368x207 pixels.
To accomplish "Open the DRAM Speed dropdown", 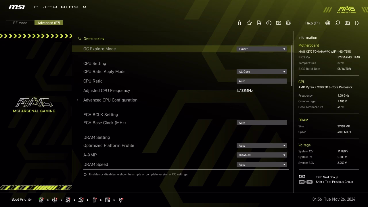I will click(262, 164).
